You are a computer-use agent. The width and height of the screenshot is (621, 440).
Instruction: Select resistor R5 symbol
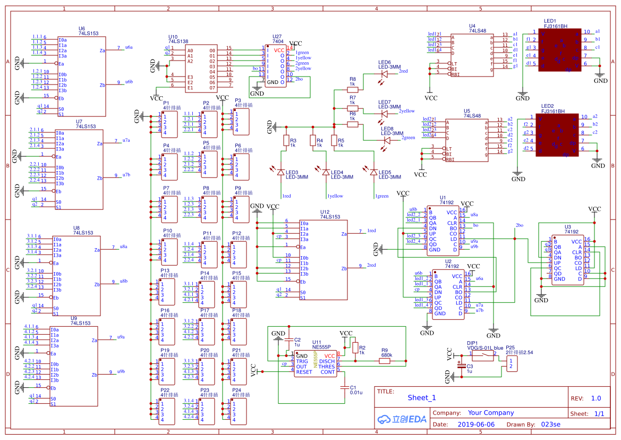(334, 141)
